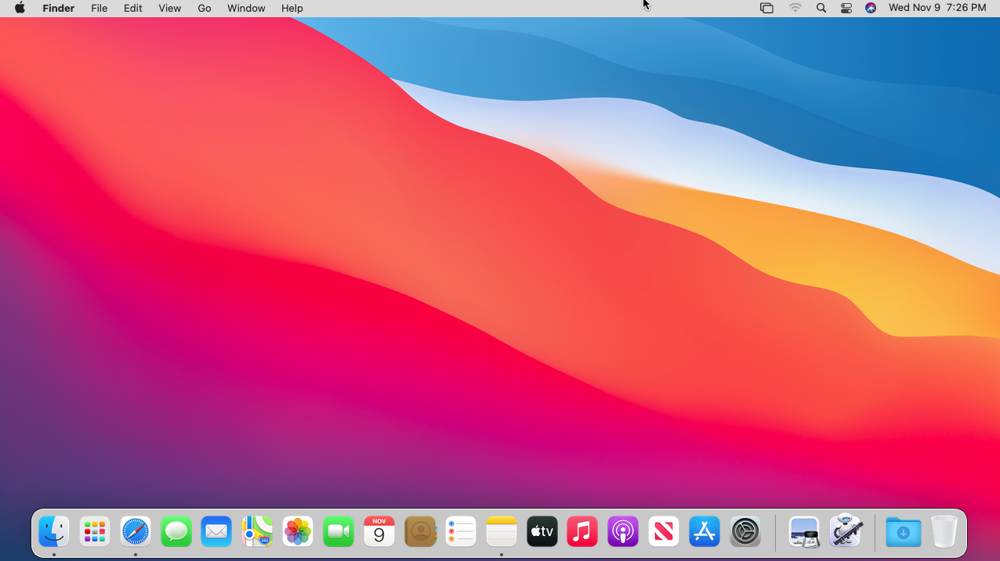Open System Preferences gear icon
1000x561 pixels.
pyautogui.click(x=745, y=532)
